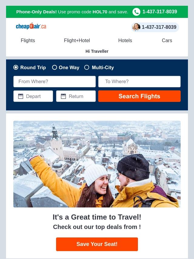Open the Flights menu item
The height and width of the screenshot is (259, 194).
point(28,40)
